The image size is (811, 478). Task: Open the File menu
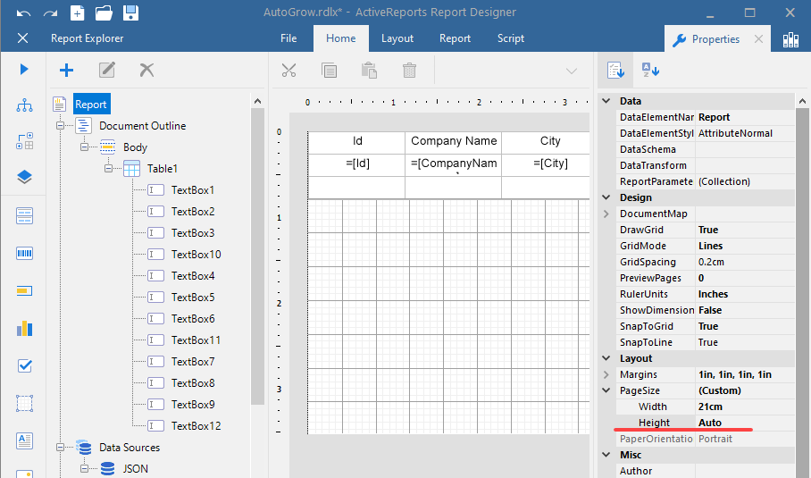(288, 38)
